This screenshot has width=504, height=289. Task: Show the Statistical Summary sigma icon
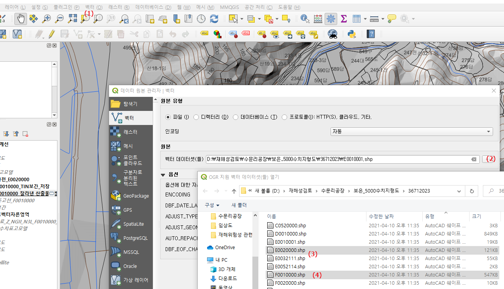(344, 18)
